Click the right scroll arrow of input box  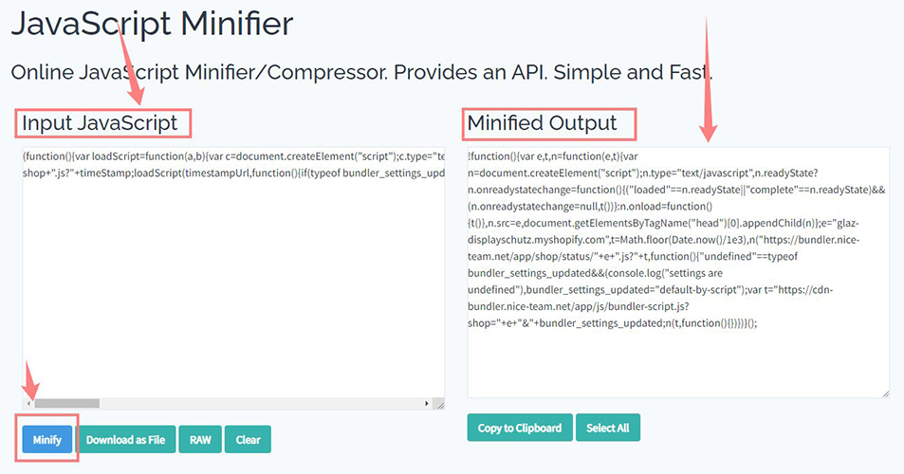tap(426, 403)
